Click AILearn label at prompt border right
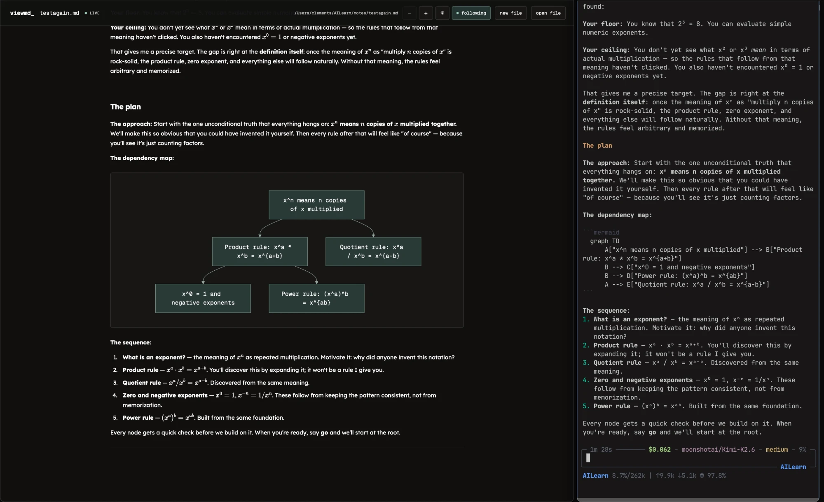This screenshot has width=824, height=502. 793,467
